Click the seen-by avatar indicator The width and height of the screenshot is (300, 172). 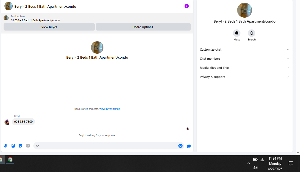click(x=188, y=129)
